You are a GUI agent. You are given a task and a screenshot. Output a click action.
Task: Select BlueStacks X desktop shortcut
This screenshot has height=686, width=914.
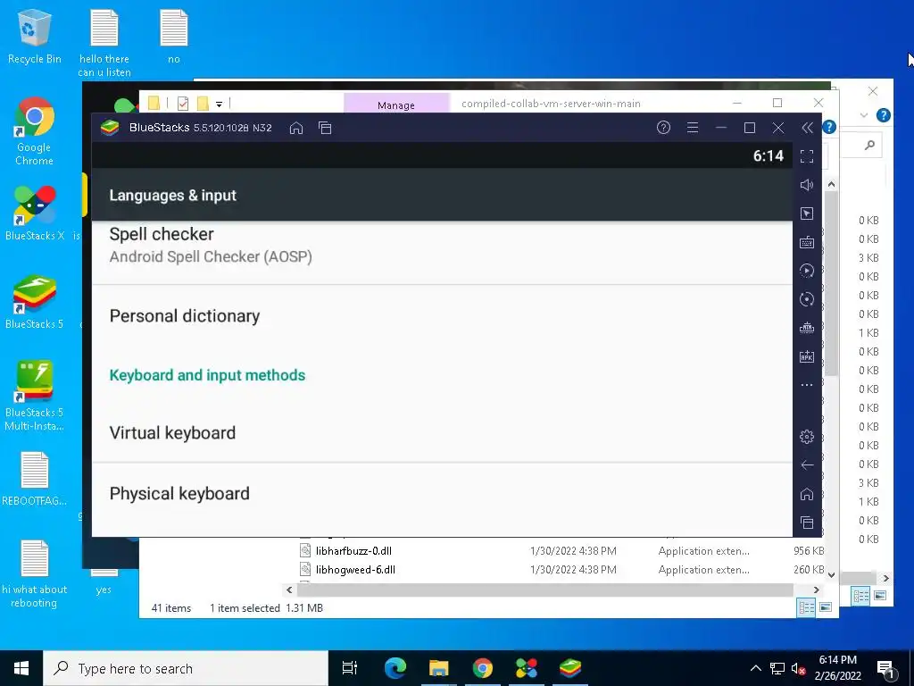pos(35,213)
